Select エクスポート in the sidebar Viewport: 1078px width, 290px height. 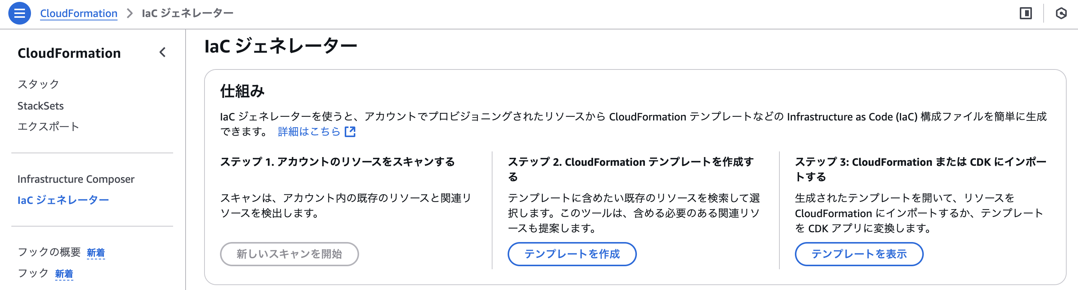(48, 126)
